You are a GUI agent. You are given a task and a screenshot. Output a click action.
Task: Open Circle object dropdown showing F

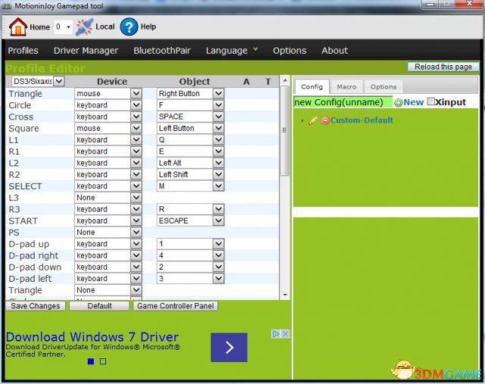point(190,105)
